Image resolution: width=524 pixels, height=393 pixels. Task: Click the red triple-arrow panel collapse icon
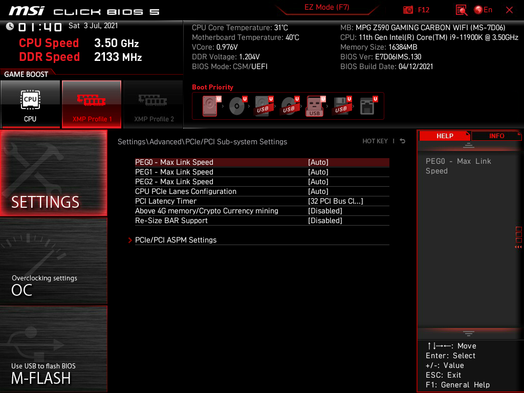point(518,247)
